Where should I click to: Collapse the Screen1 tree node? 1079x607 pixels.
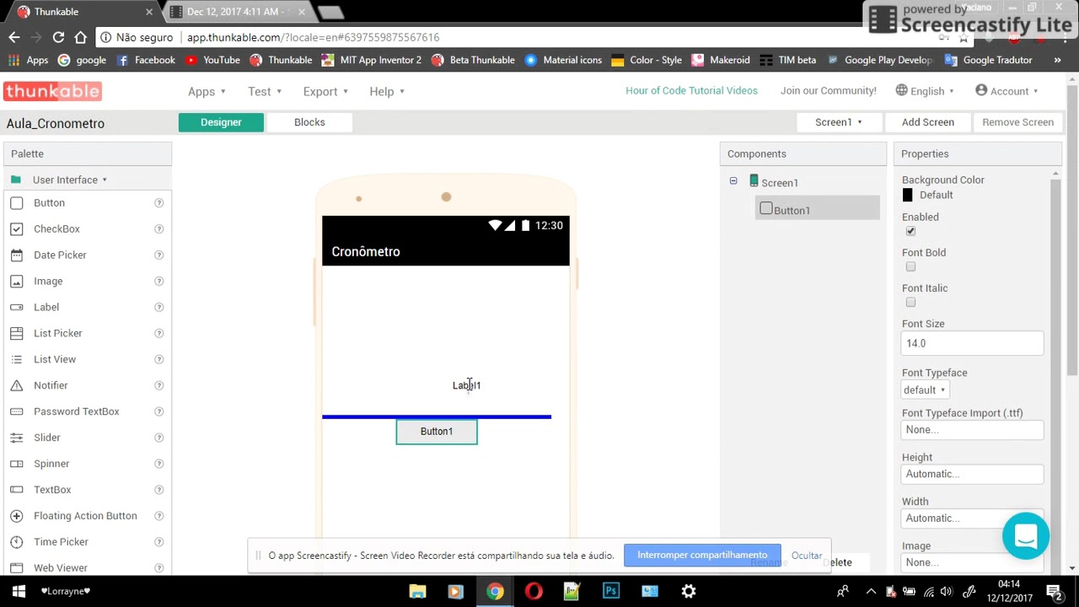[x=733, y=181]
